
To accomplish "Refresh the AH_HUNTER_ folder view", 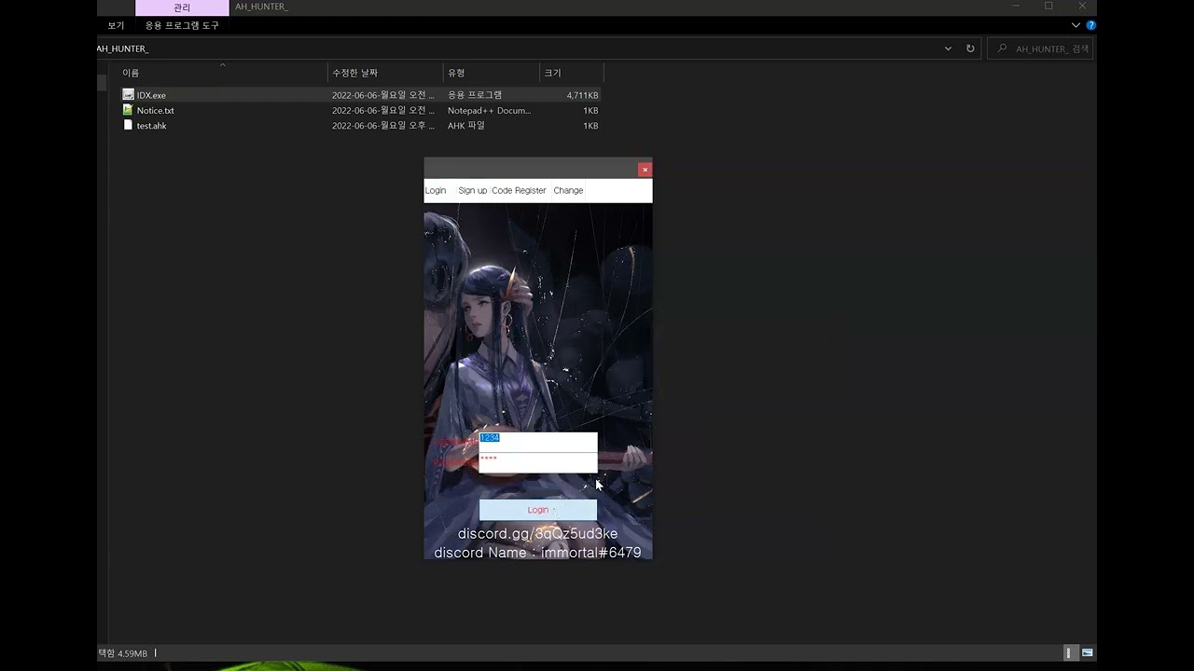I will coord(970,48).
